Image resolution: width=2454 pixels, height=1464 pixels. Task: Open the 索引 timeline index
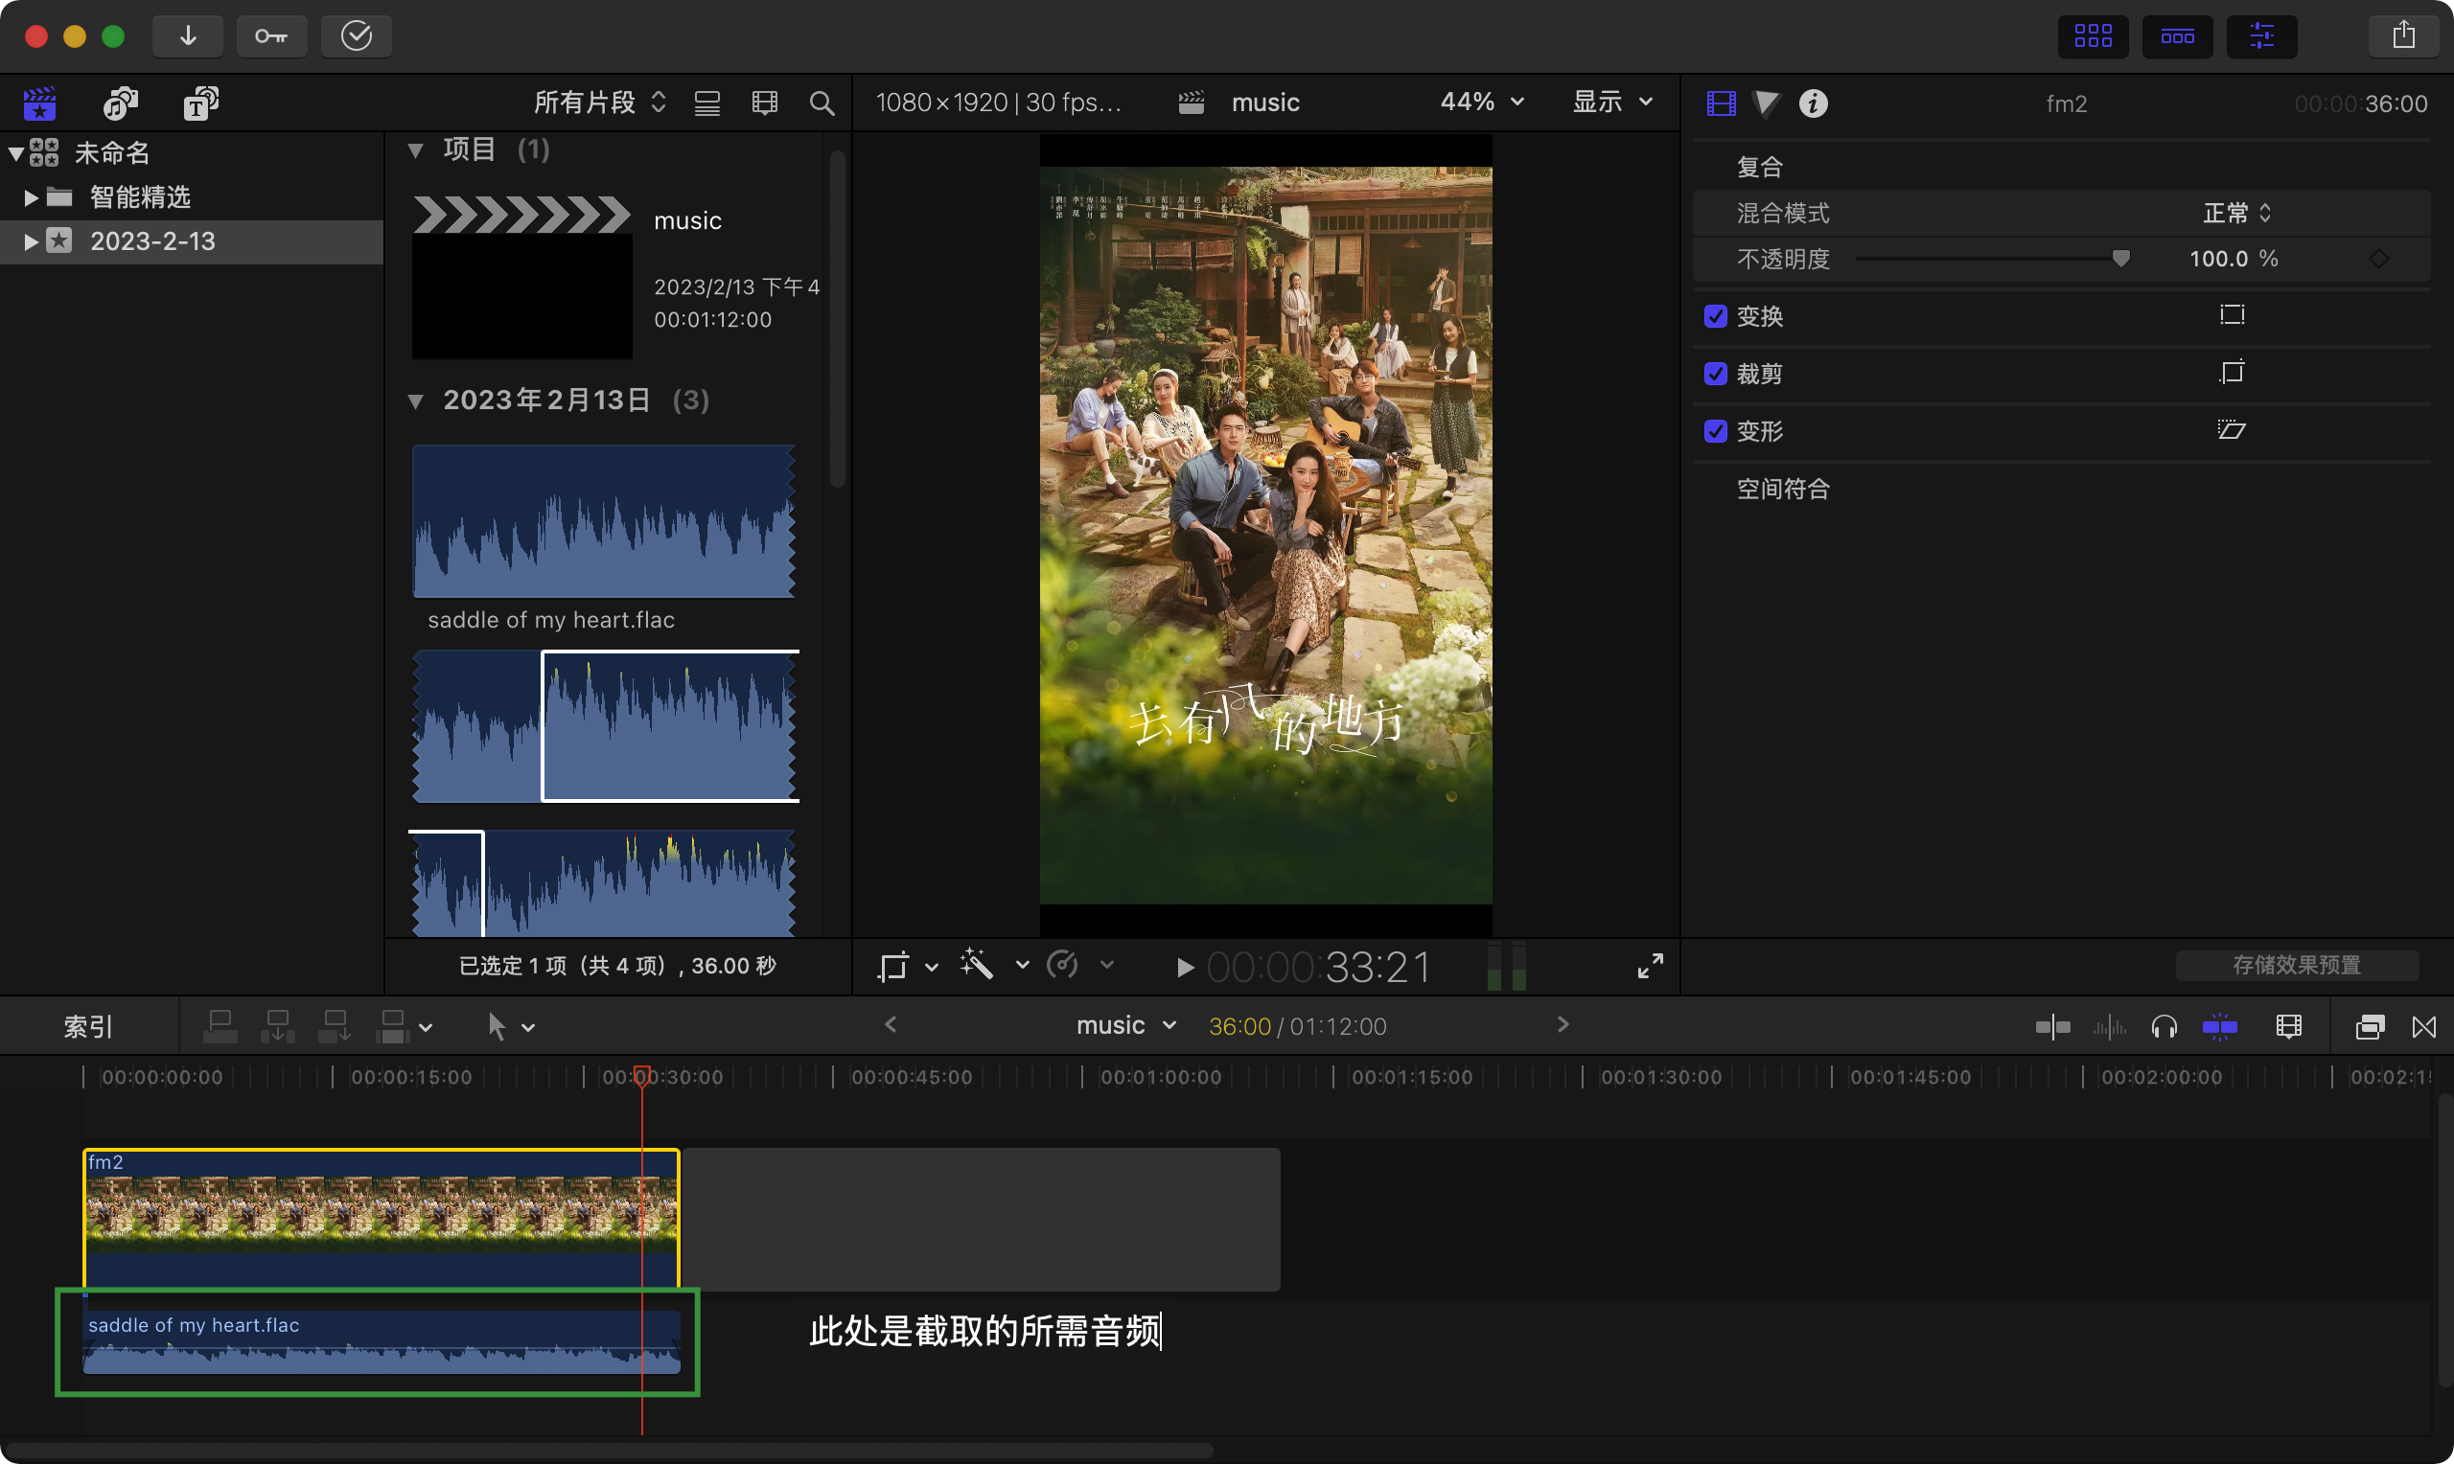(x=89, y=1026)
